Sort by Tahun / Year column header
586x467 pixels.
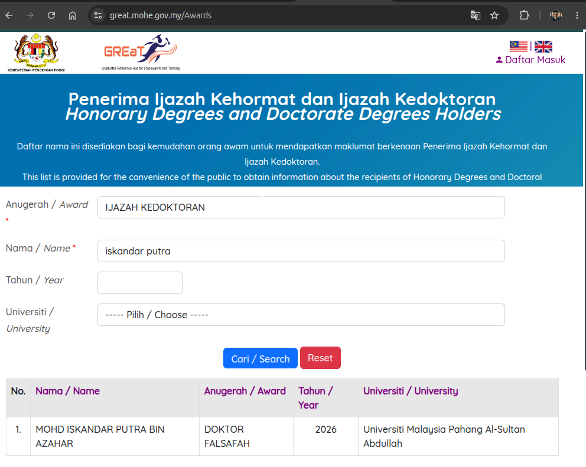tap(315, 399)
